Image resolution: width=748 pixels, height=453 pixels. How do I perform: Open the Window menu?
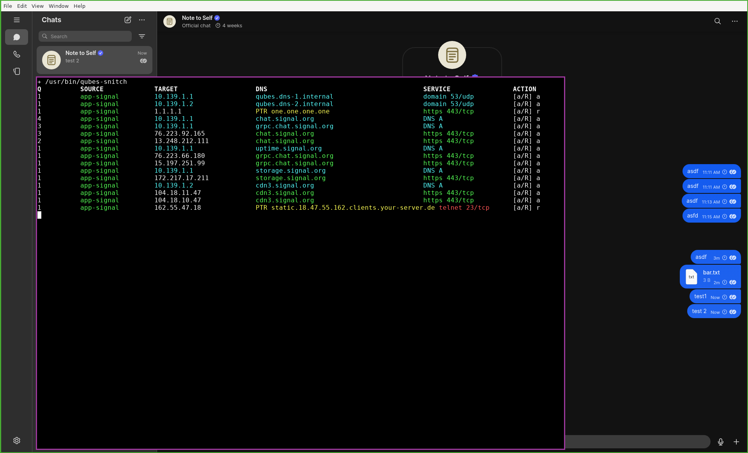(58, 6)
